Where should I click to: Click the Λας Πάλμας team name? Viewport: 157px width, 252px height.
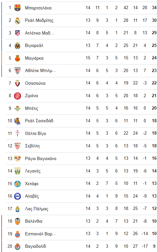[36, 209]
